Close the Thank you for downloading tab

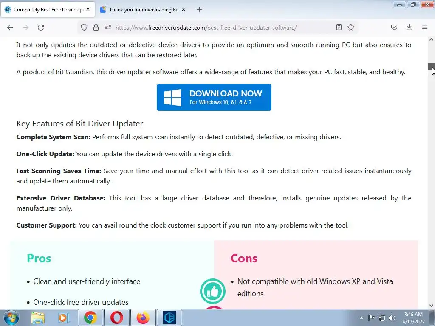click(184, 9)
